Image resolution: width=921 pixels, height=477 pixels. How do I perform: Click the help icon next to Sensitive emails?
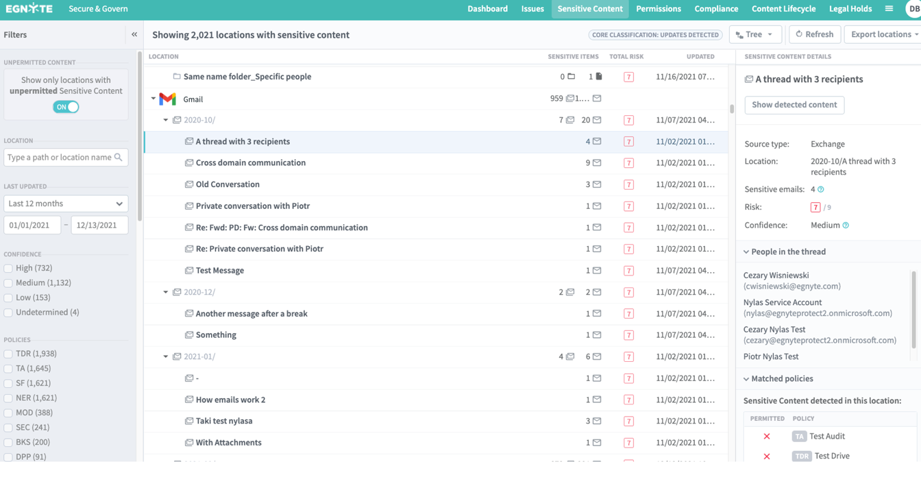(x=821, y=190)
